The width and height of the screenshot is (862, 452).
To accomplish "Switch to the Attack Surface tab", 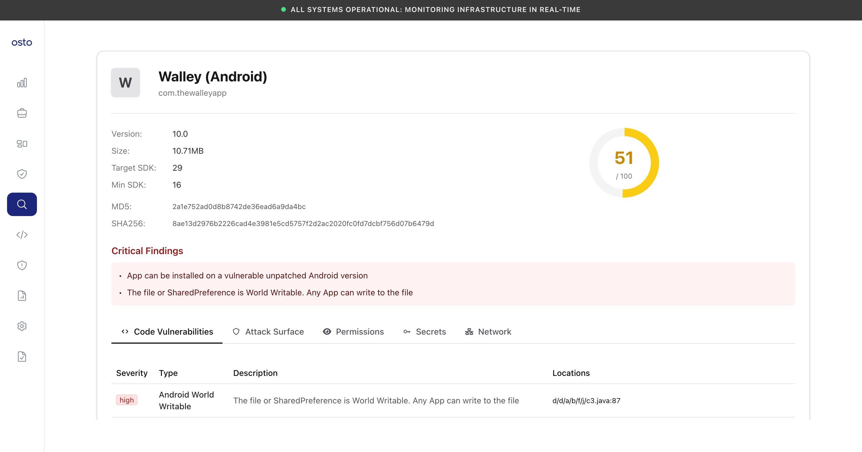I will point(268,332).
